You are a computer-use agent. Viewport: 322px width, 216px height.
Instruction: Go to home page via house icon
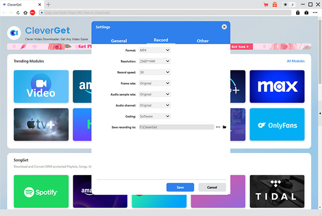tap(25, 13)
